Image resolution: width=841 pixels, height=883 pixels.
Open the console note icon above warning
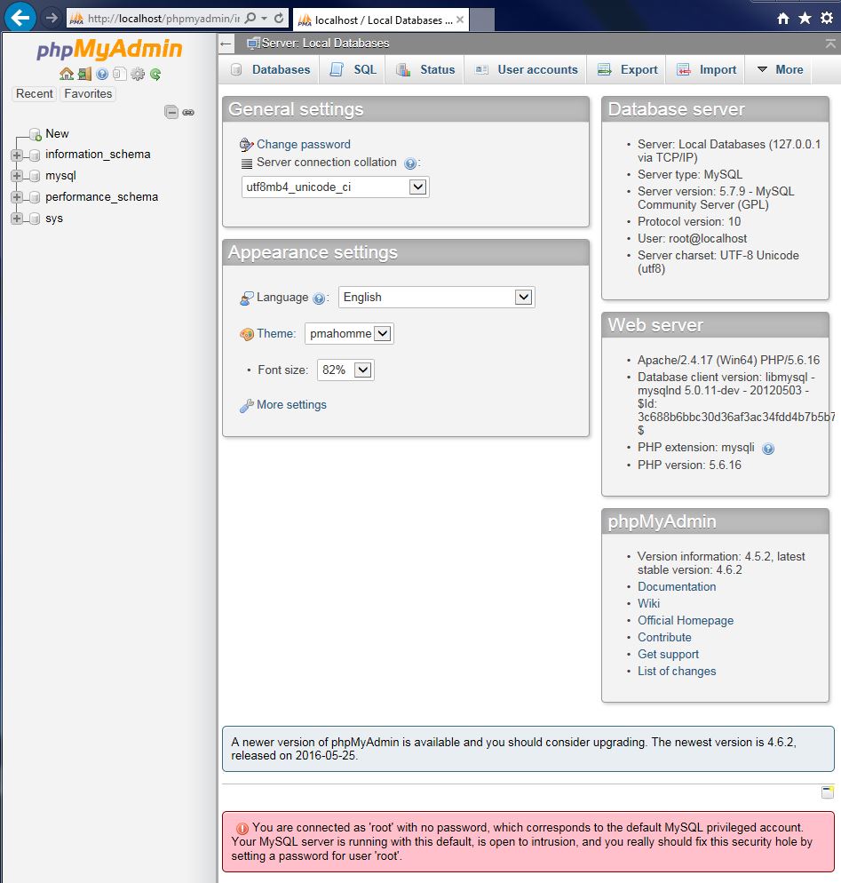(x=828, y=792)
